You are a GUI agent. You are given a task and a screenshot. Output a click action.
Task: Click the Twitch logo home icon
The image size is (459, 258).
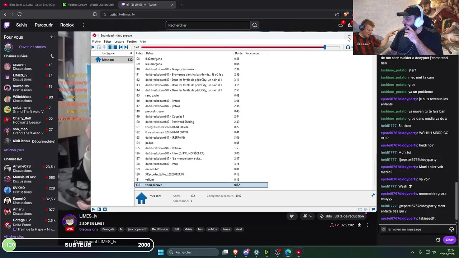pos(7,25)
